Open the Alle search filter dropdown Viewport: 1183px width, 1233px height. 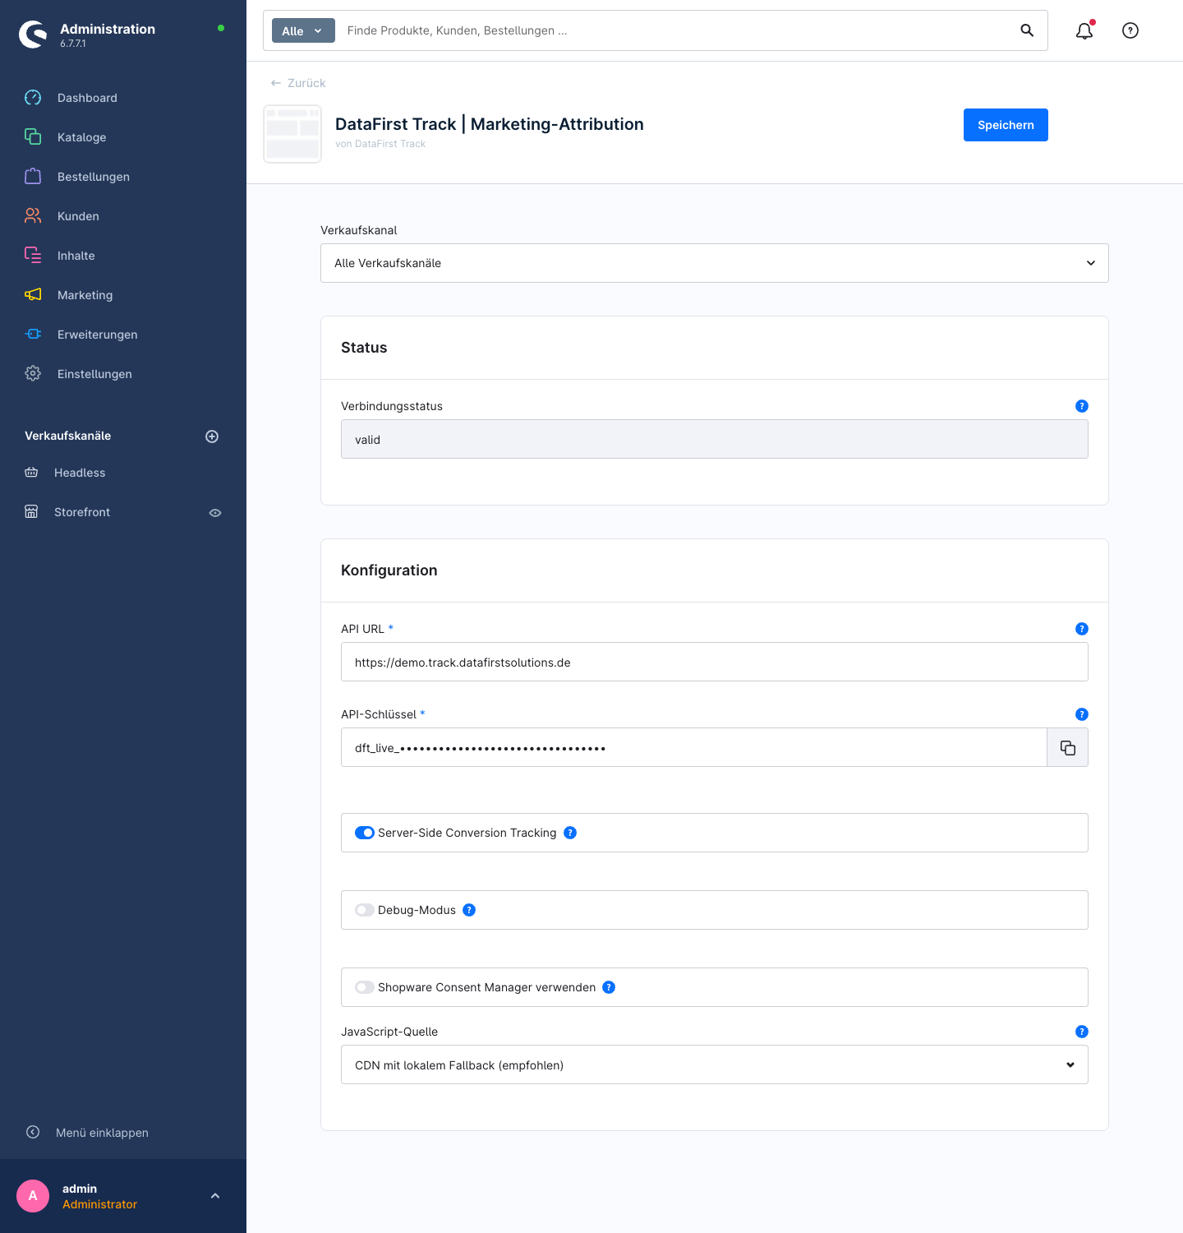[303, 30]
